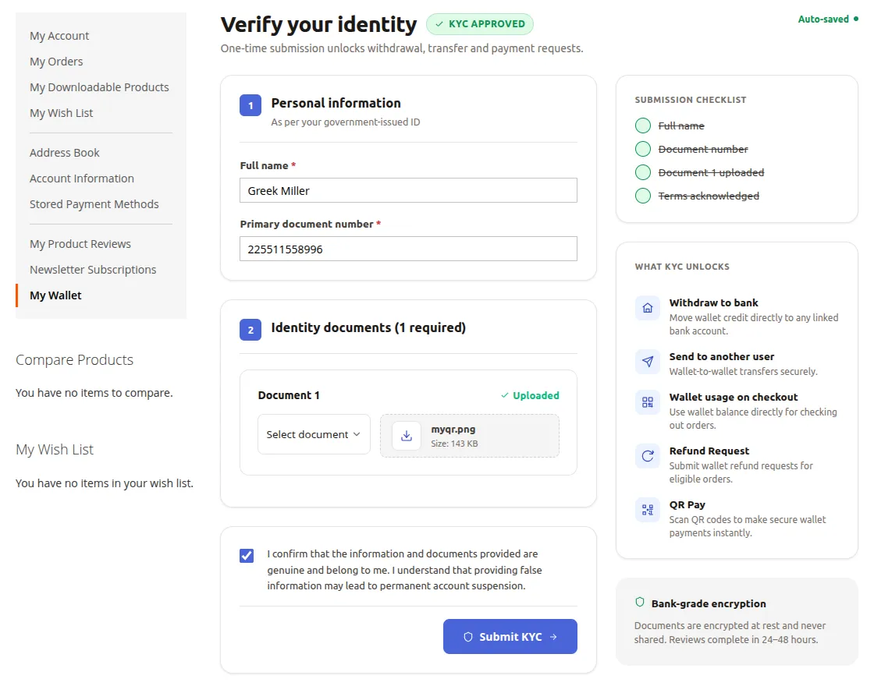Screen dimensions: 874x686
Task: Click the myqr.png file name
Action: click(453, 430)
